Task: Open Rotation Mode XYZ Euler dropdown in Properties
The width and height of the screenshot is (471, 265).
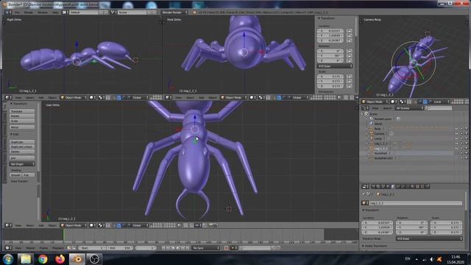Action: tap(429, 239)
